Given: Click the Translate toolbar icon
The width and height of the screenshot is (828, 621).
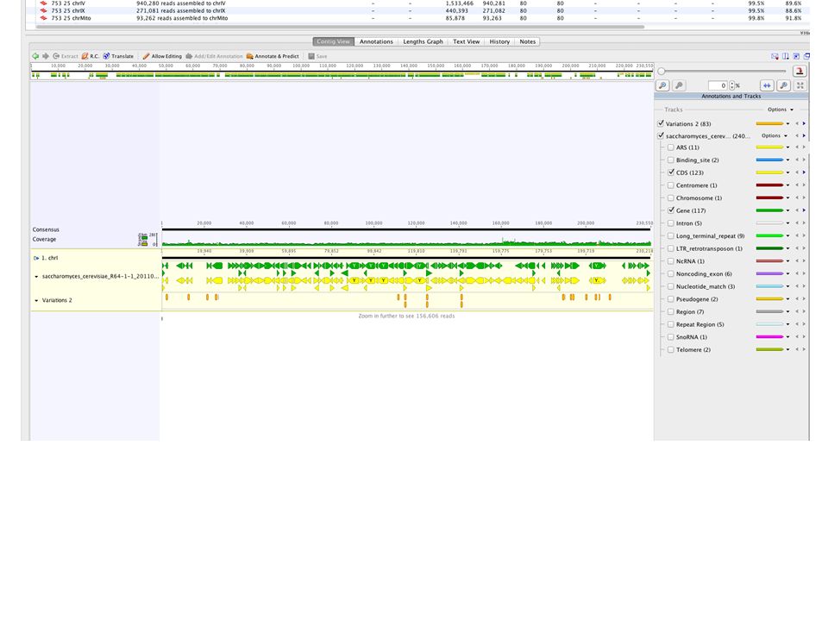Looking at the screenshot, I should click(x=106, y=56).
